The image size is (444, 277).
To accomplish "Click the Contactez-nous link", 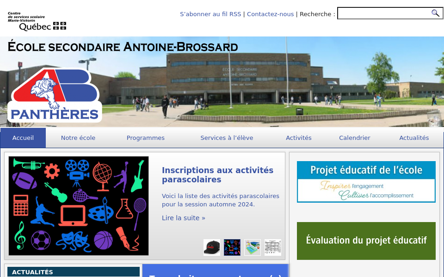I will pyautogui.click(x=270, y=14).
